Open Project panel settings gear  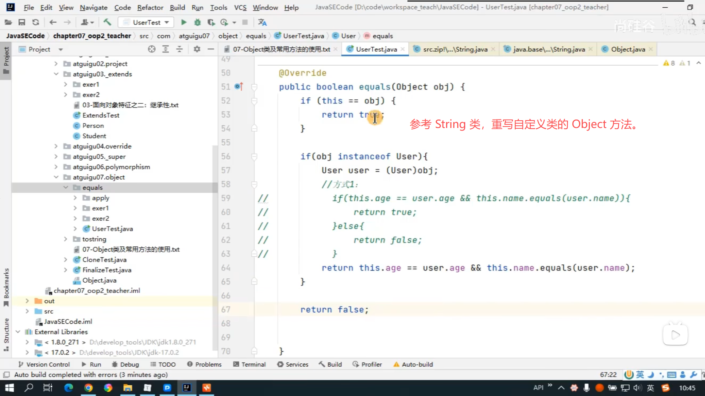click(197, 49)
